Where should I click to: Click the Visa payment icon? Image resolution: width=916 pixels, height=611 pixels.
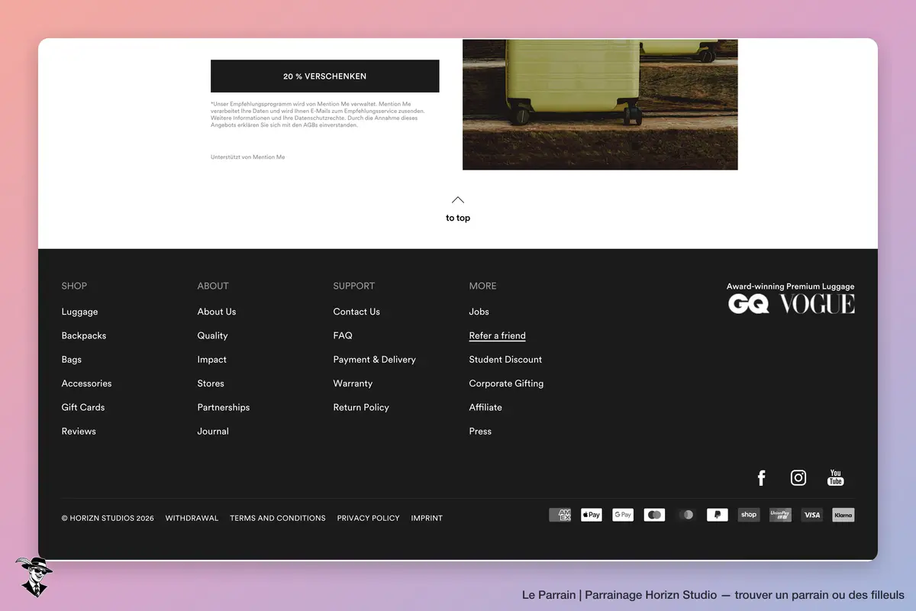812,515
